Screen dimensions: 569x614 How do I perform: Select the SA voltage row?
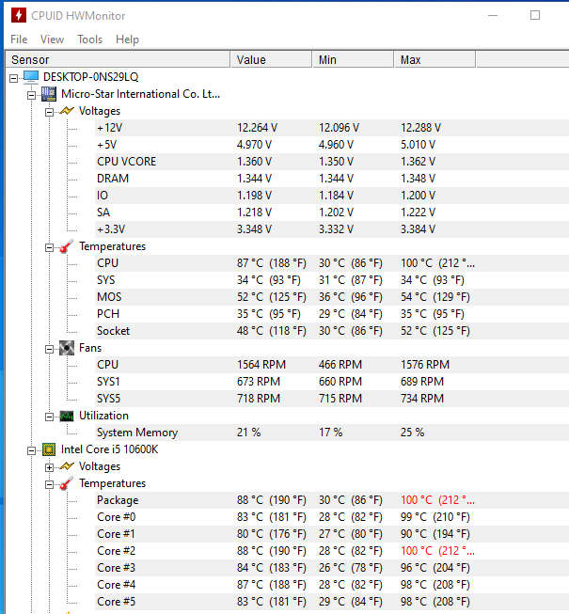point(332,213)
